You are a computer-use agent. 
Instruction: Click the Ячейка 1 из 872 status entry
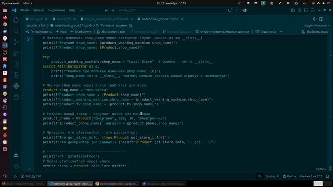click(x=311, y=176)
